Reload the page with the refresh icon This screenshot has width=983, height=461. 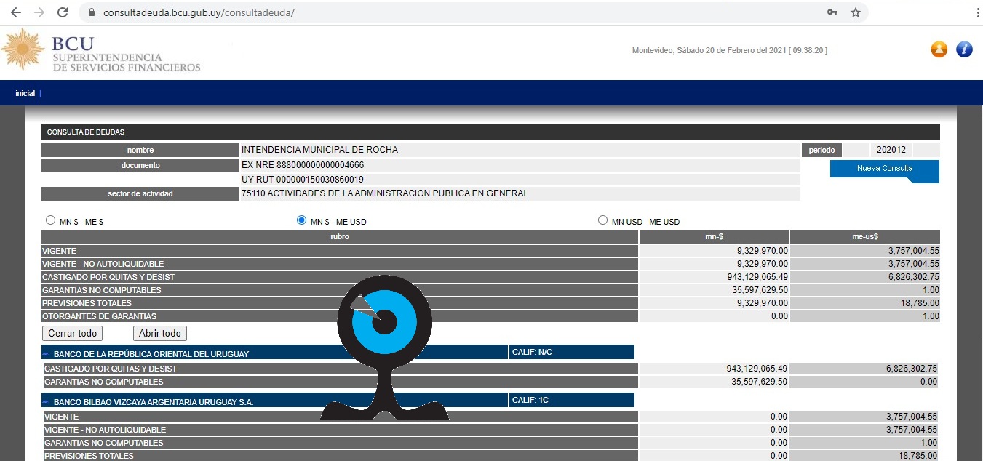tap(63, 12)
